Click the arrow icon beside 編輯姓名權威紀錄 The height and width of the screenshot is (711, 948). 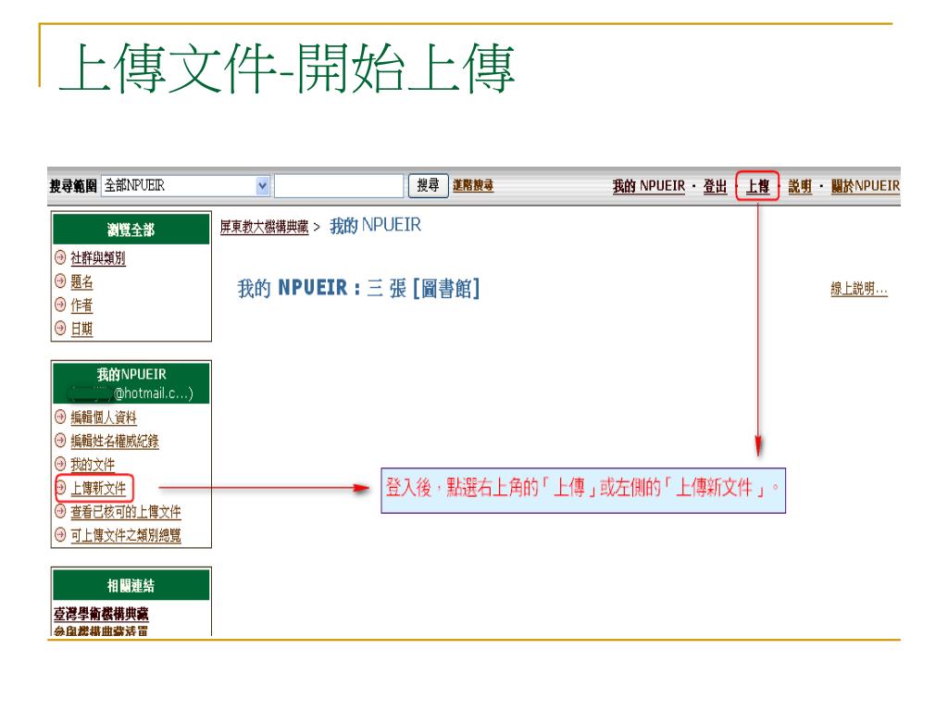click(60, 440)
